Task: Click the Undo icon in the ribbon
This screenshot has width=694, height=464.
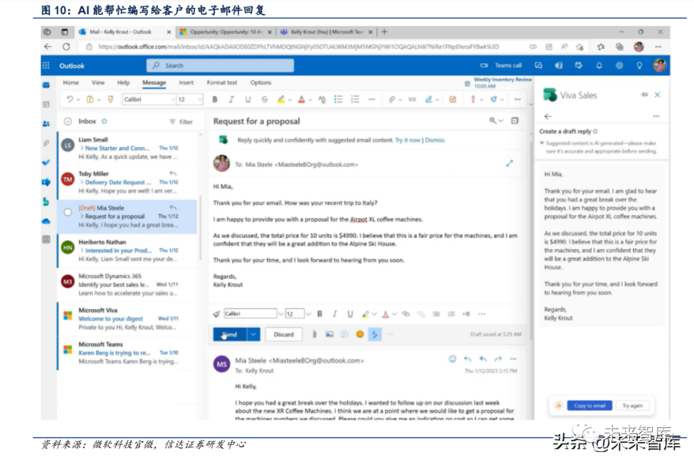Action: coord(69,99)
